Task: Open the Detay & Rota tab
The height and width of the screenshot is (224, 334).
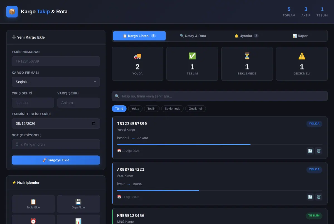Action: point(193,36)
